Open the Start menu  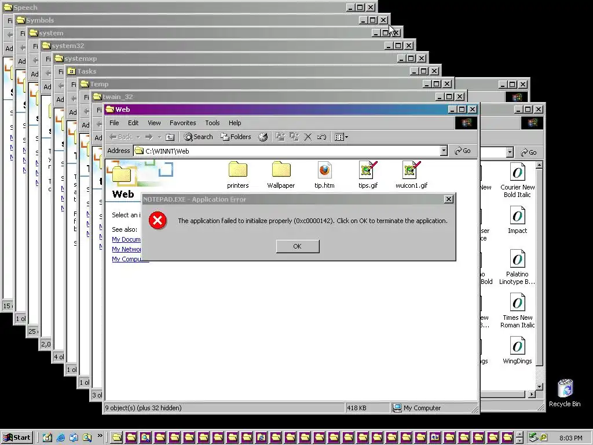point(17,437)
